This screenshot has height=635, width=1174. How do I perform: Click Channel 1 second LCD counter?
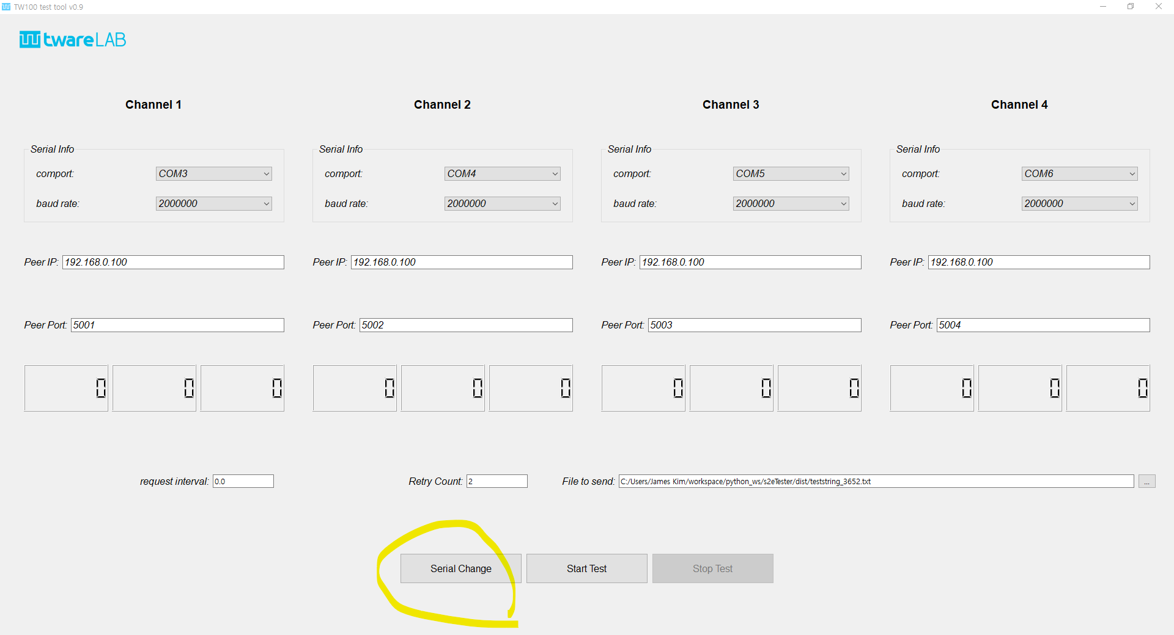[154, 388]
